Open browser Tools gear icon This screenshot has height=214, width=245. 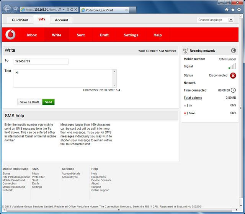pos(239,9)
